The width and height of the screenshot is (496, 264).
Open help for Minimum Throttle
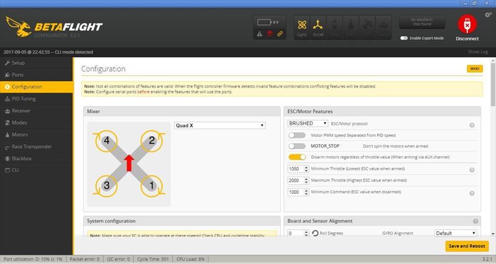click(x=472, y=170)
